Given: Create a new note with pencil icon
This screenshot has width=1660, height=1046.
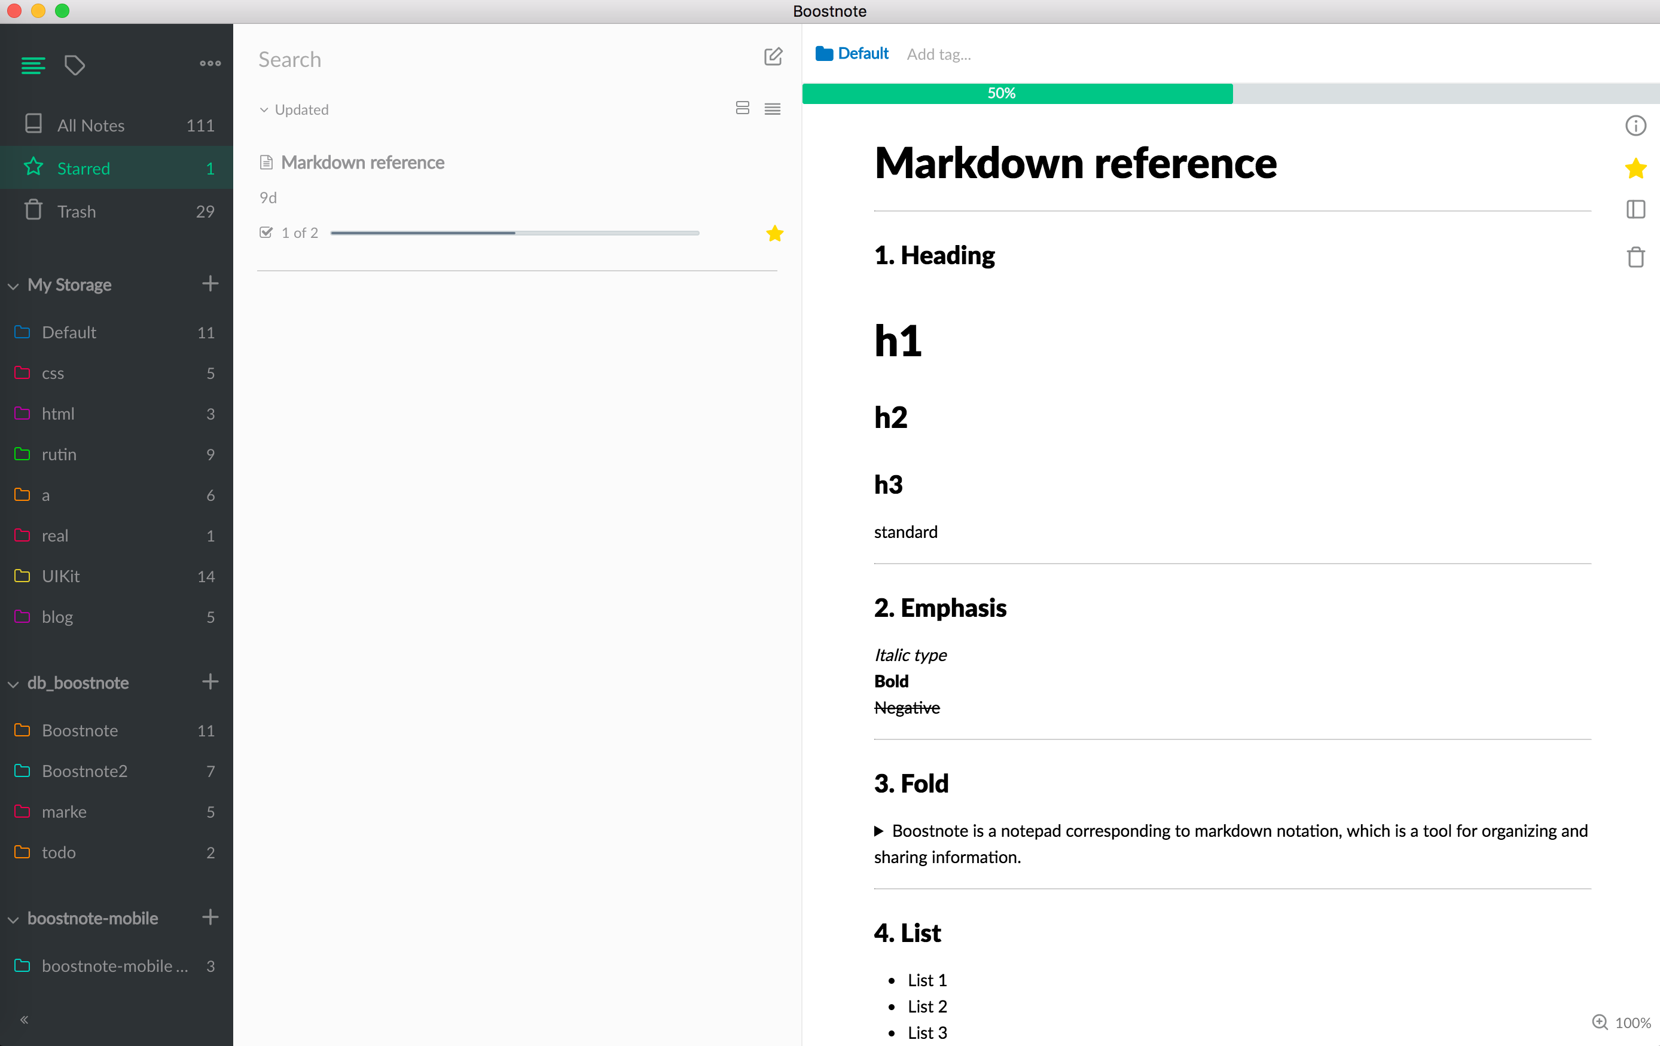Looking at the screenshot, I should point(773,57).
